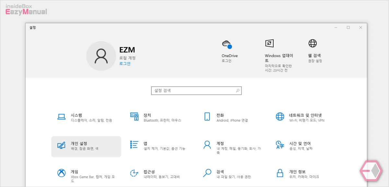This screenshot has height=187, width=389.
Task: Select the 접근성 title text
Action: pyautogui.click(x=149, y=171)
